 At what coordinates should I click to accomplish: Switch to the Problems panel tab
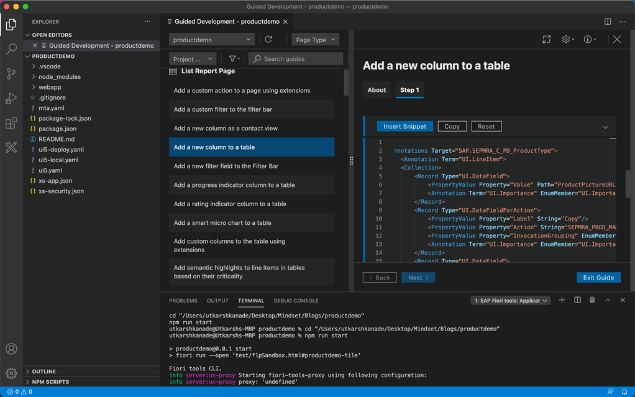[x=183, y=301]
